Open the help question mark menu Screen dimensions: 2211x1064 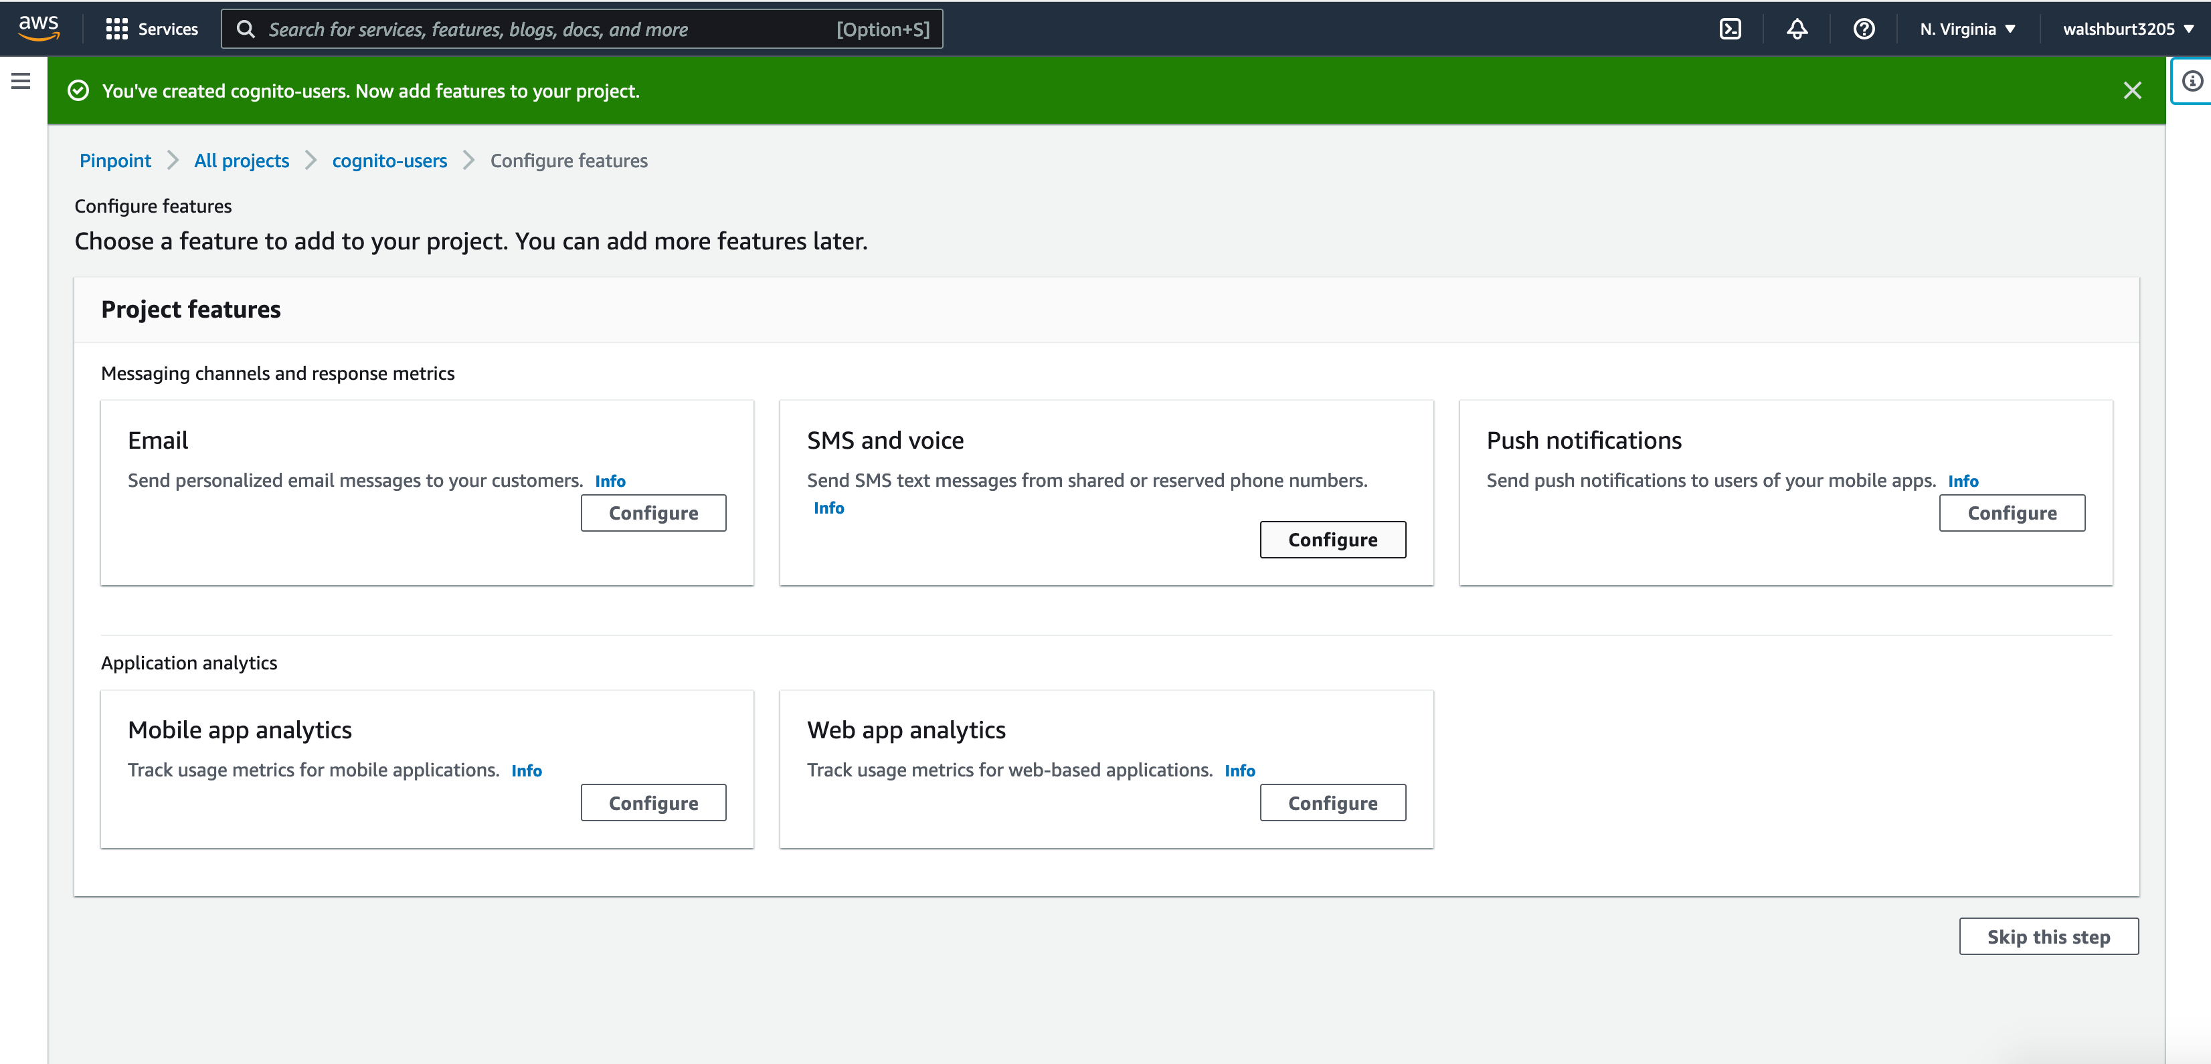click(x=1864, y=29)
